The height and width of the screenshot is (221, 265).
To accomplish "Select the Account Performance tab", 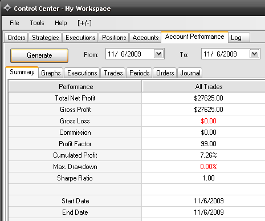I will point(194,37).
